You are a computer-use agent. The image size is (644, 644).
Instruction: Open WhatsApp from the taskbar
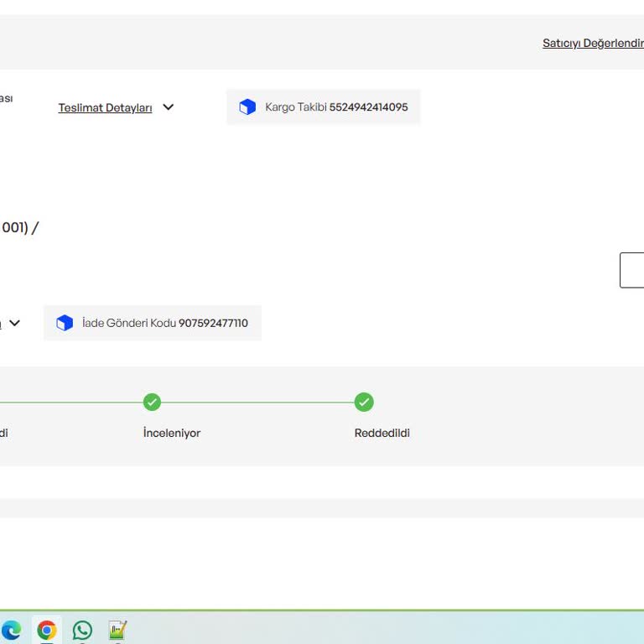82,630
